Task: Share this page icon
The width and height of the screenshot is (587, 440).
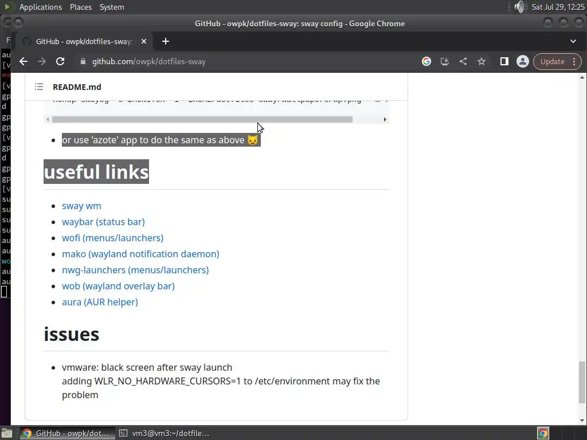Action: pos(463,62)
